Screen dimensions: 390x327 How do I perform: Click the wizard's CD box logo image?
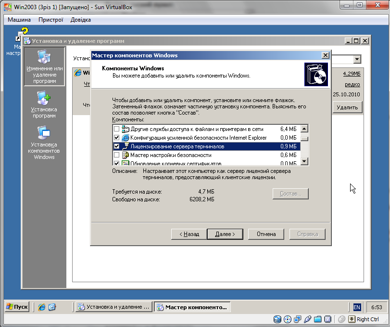(316, 74)
